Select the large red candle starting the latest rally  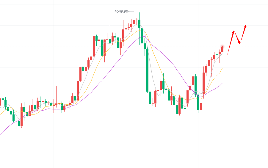204,83
